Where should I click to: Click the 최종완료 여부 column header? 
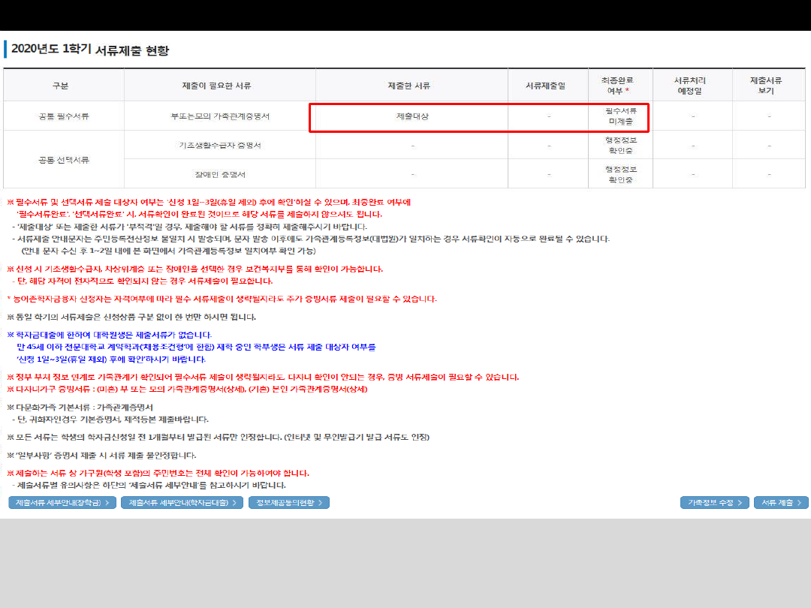620,85
